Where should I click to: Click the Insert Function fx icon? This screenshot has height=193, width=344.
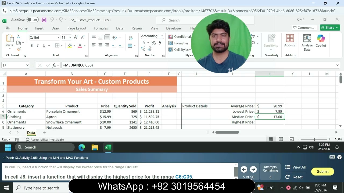click(54, 65)
